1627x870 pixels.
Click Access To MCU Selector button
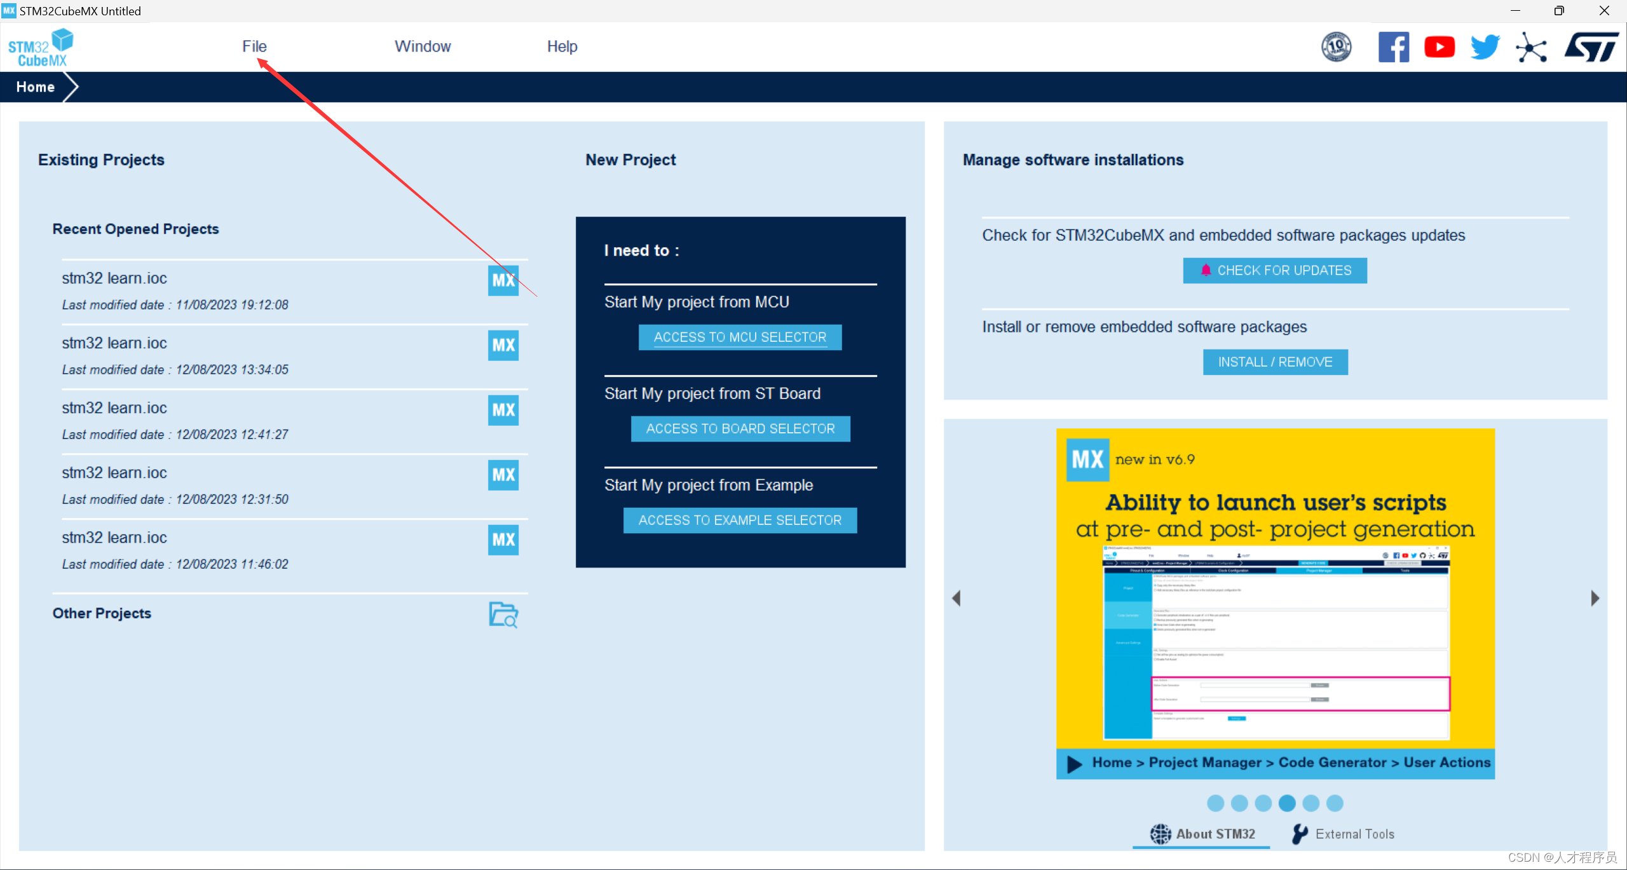click(740, 337)
